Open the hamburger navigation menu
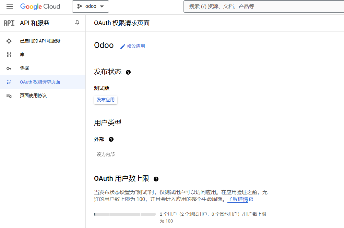Screen dimensions: 344x228 click(x=10, y=7)
